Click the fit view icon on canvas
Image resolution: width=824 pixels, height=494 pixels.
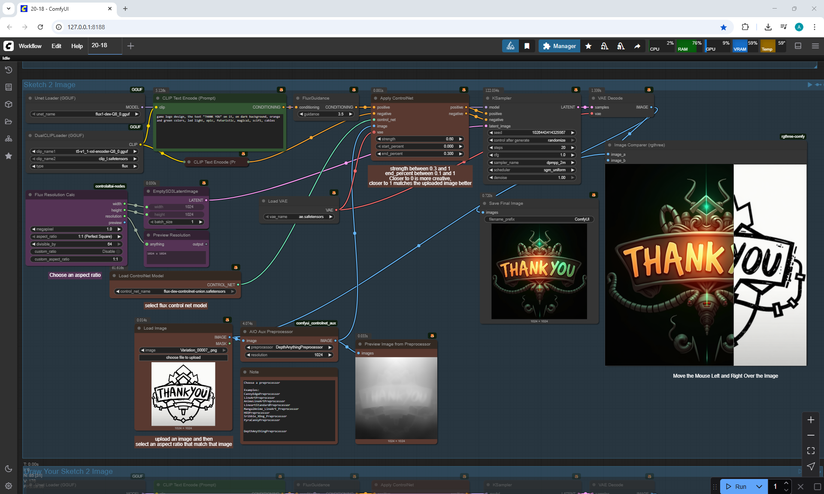(x=811, y=451)
